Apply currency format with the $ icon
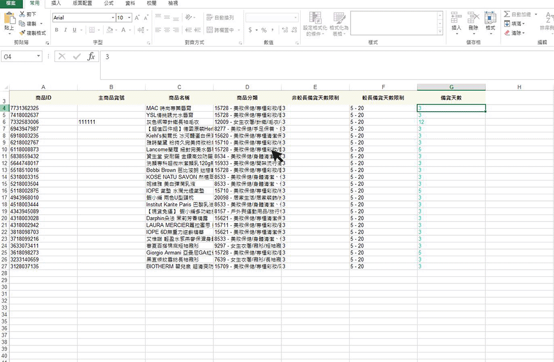The image size is (554, 362). (250, 30)
